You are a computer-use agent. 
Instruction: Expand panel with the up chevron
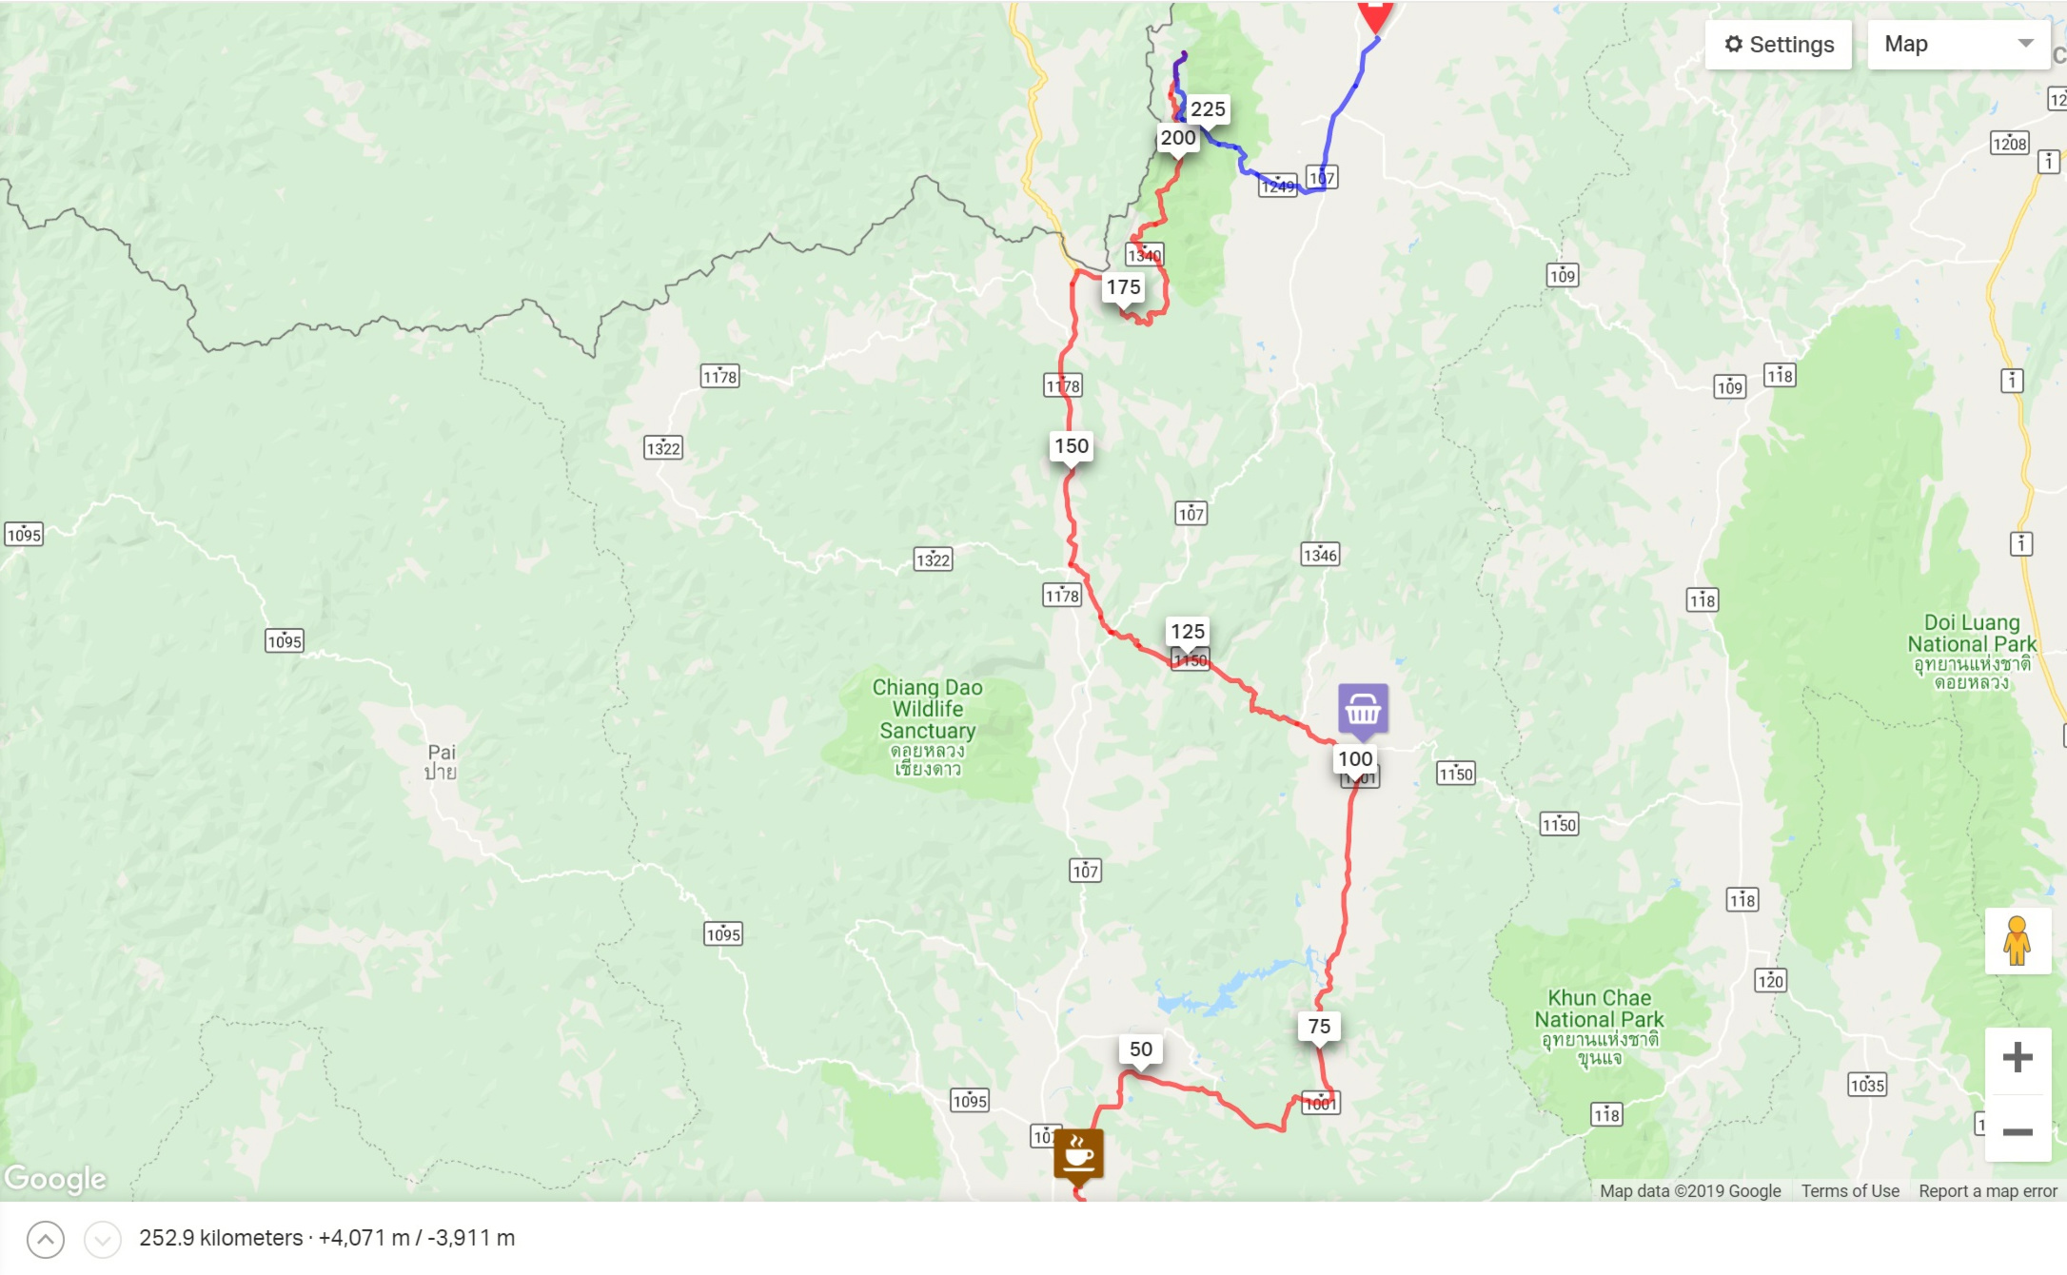pyautogui.click(x=46, y=1239)
